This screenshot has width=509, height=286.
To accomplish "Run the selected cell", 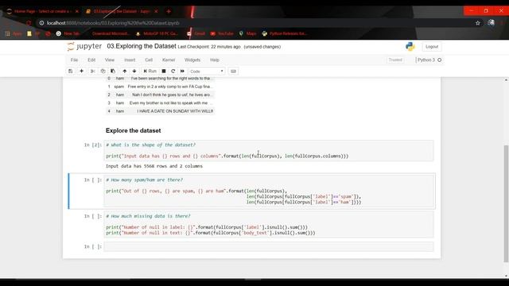I will (x=150, y=71).
